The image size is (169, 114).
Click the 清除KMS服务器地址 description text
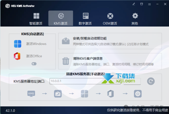[113, 64]
